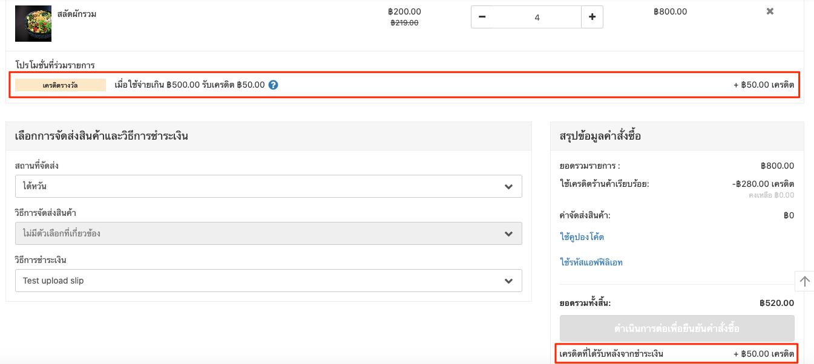Increase quantity with the plus button
The height and width of the screenshot is (364, 814).
point(592,17)
